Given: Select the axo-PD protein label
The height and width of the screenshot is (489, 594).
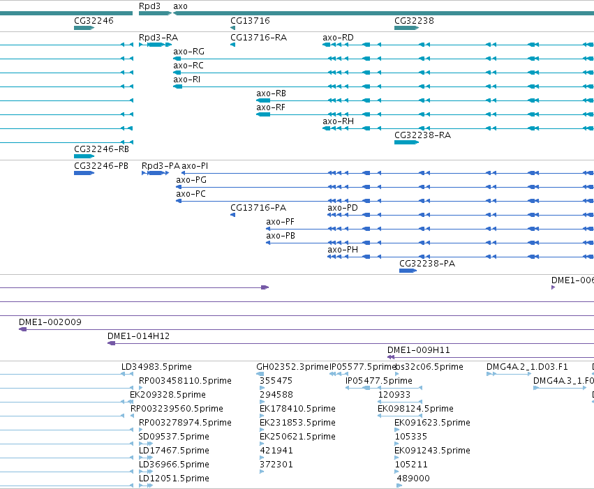Looking at the screenshot, I should [343, 208].
